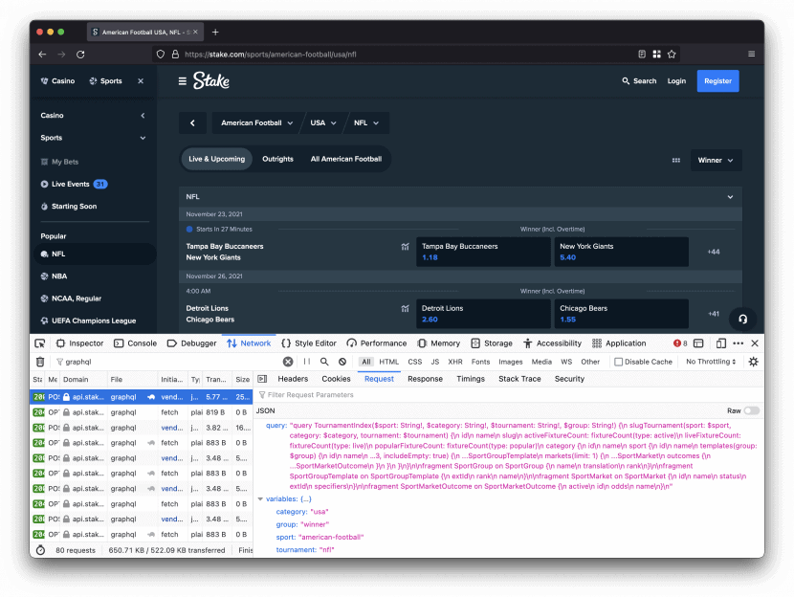Image resolution: width=794 pixels, height=597 pixels.
Task: Bet on Chicago Bears at 1.55
Action: 621,314
